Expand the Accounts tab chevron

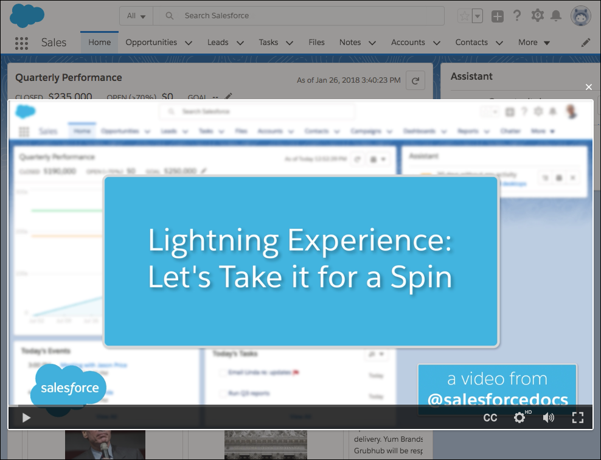437,43
